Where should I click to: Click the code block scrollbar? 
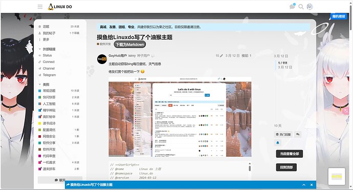click(250, 168)
